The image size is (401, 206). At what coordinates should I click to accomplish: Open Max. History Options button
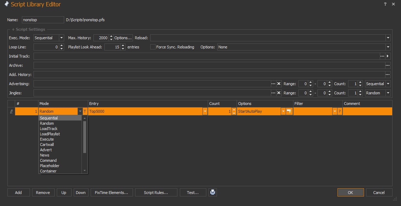click(x=123, y=38)
